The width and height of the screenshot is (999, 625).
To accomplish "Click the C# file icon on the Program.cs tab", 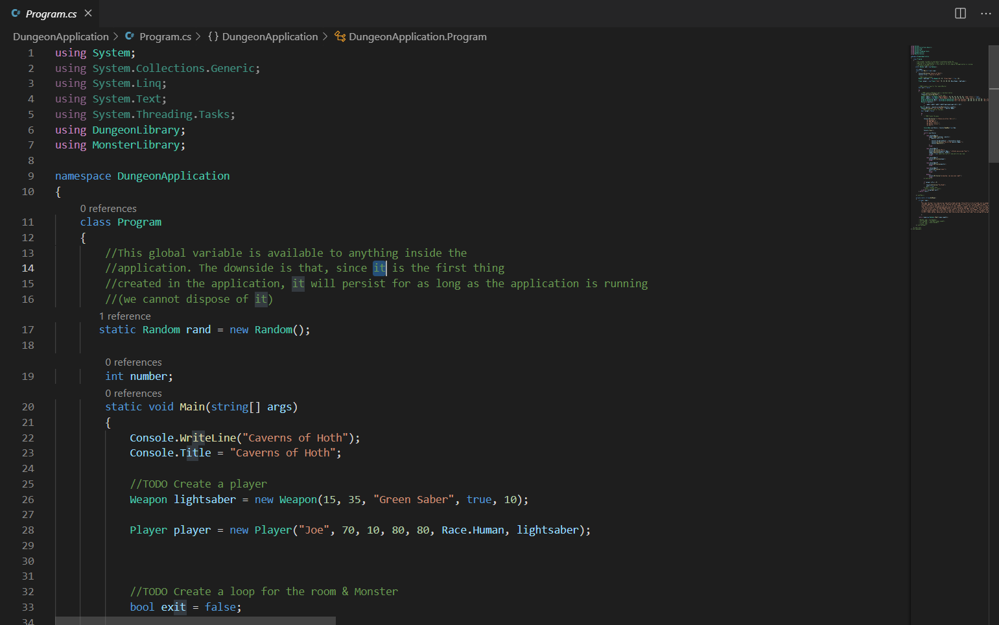I will point(17,13).
